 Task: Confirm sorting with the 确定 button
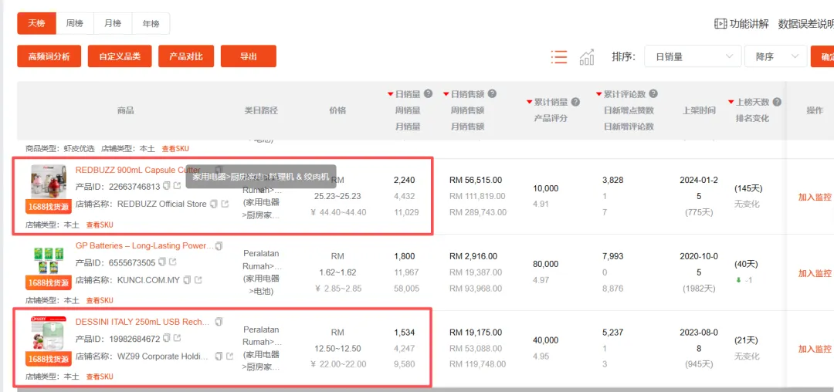pyautogui.click(x=822, y=56)
